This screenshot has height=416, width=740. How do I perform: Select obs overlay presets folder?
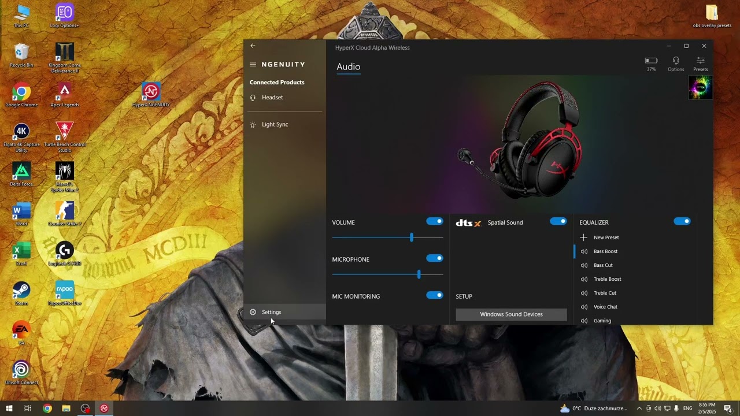(x=712, y=16)
